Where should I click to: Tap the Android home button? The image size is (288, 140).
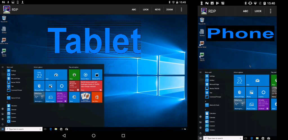(x=94, y=136)
